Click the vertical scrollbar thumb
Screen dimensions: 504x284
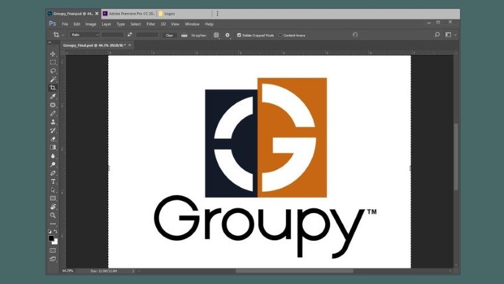tap(456, 157)
